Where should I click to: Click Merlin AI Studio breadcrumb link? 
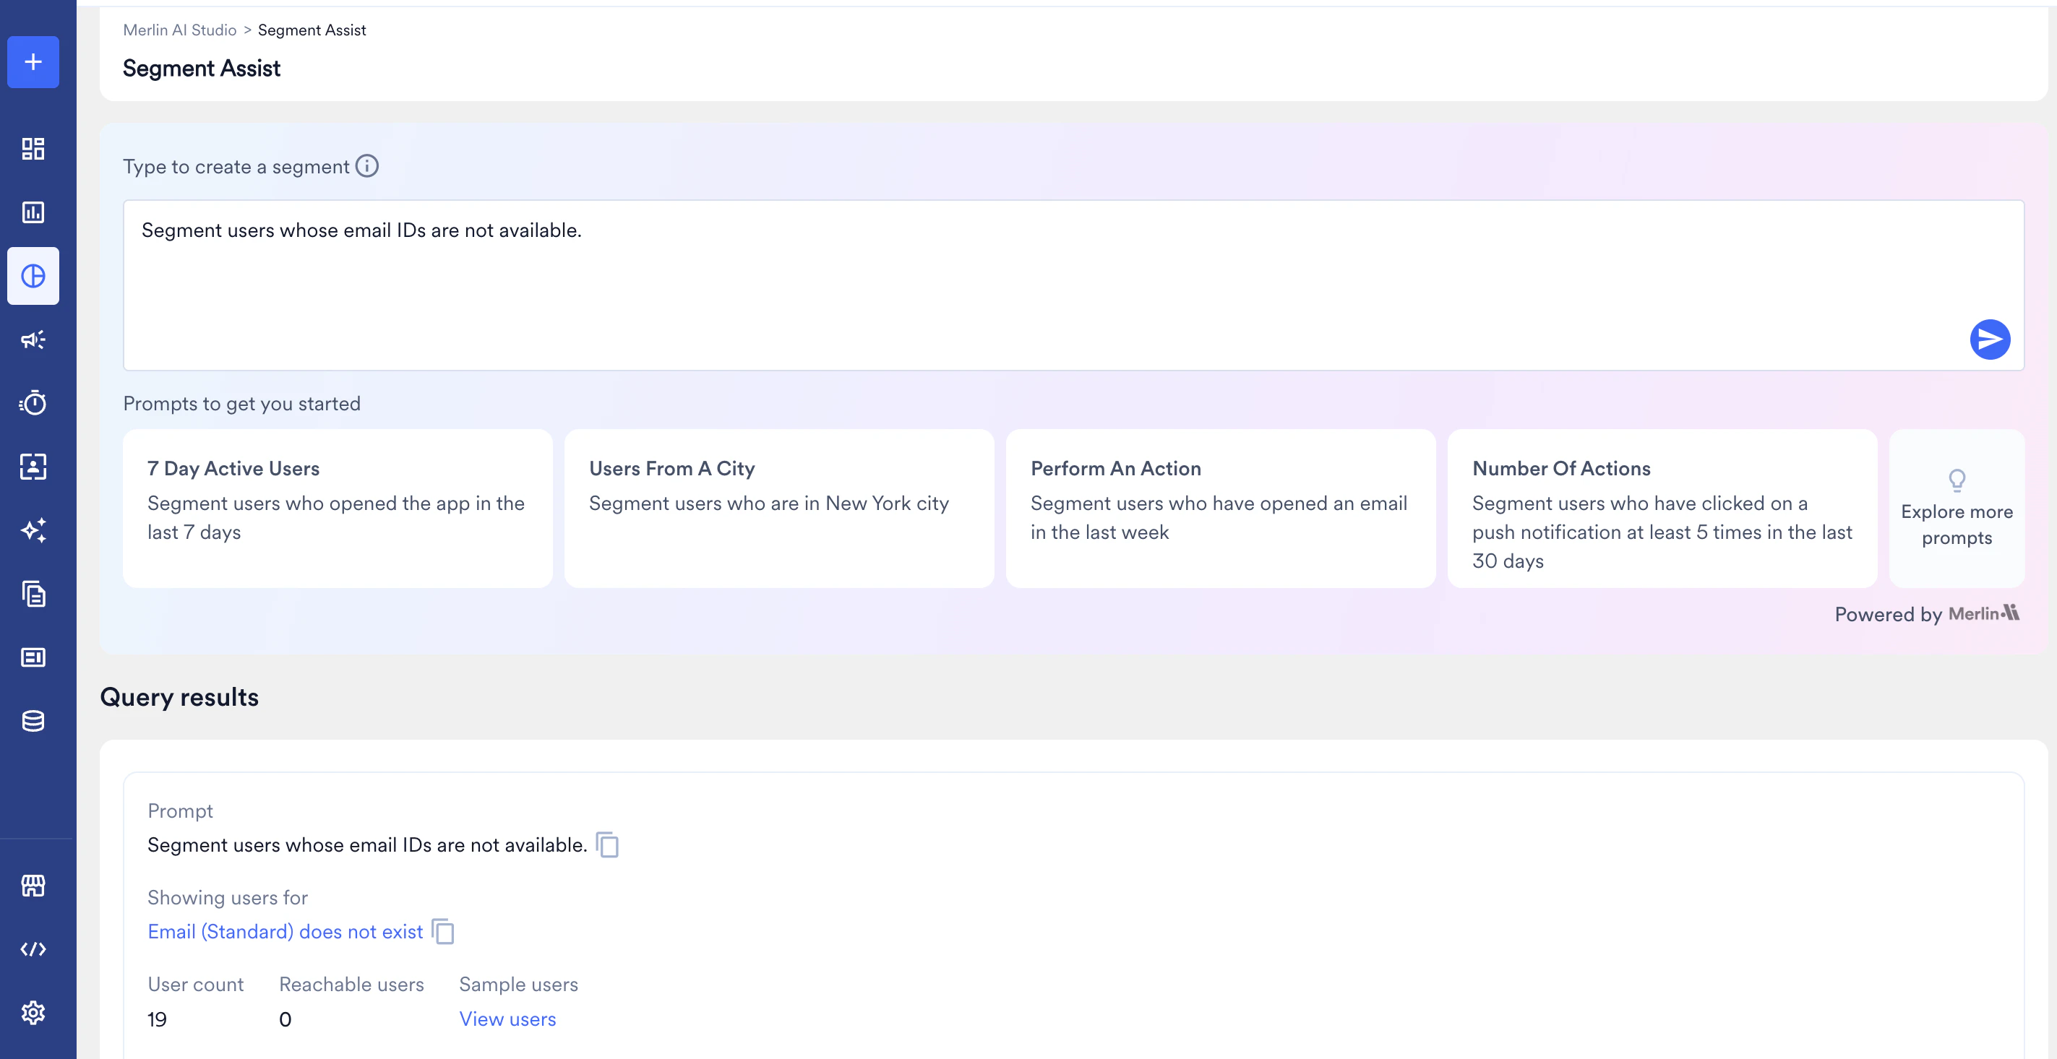180,30
